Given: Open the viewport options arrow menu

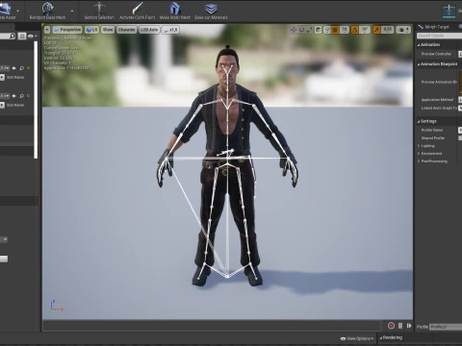Looking at the screenshot, I should (47, 30).
